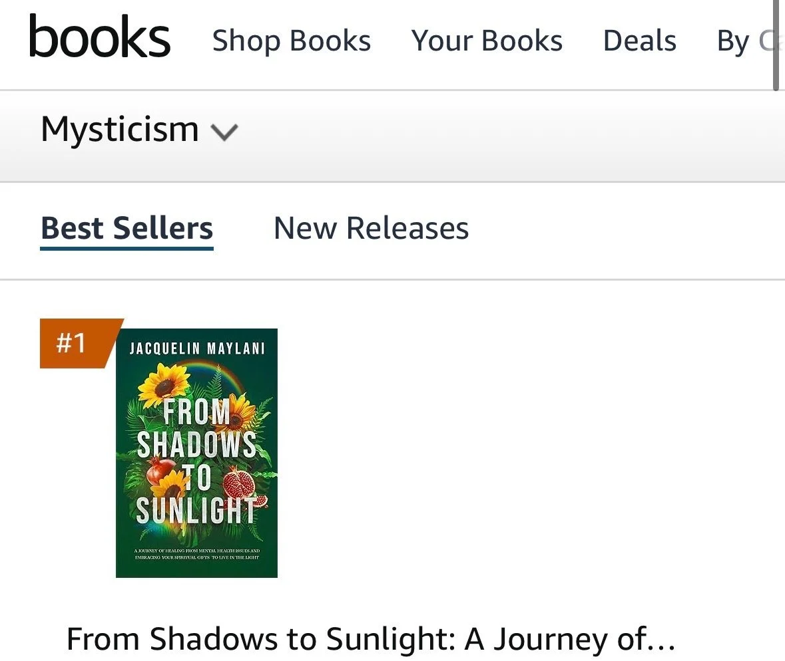
Task: Open the Shop Books menu item
Action: [x=292, y=41]
